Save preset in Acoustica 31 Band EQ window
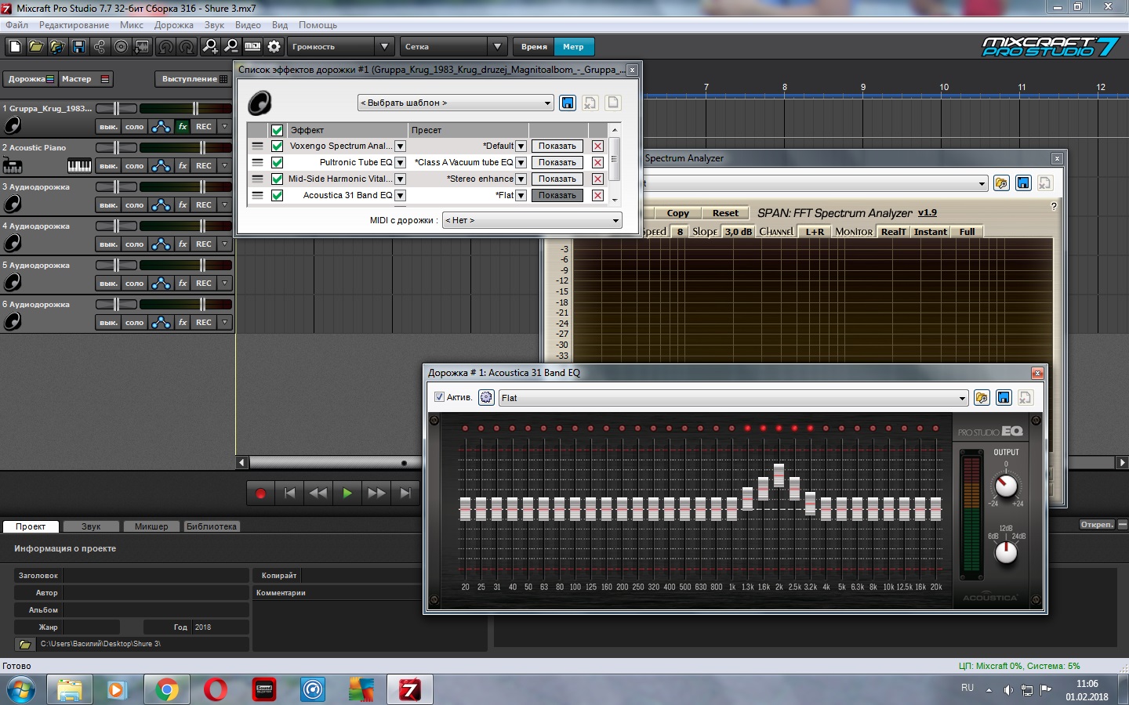1129x705 pixels. [1004, 398]
